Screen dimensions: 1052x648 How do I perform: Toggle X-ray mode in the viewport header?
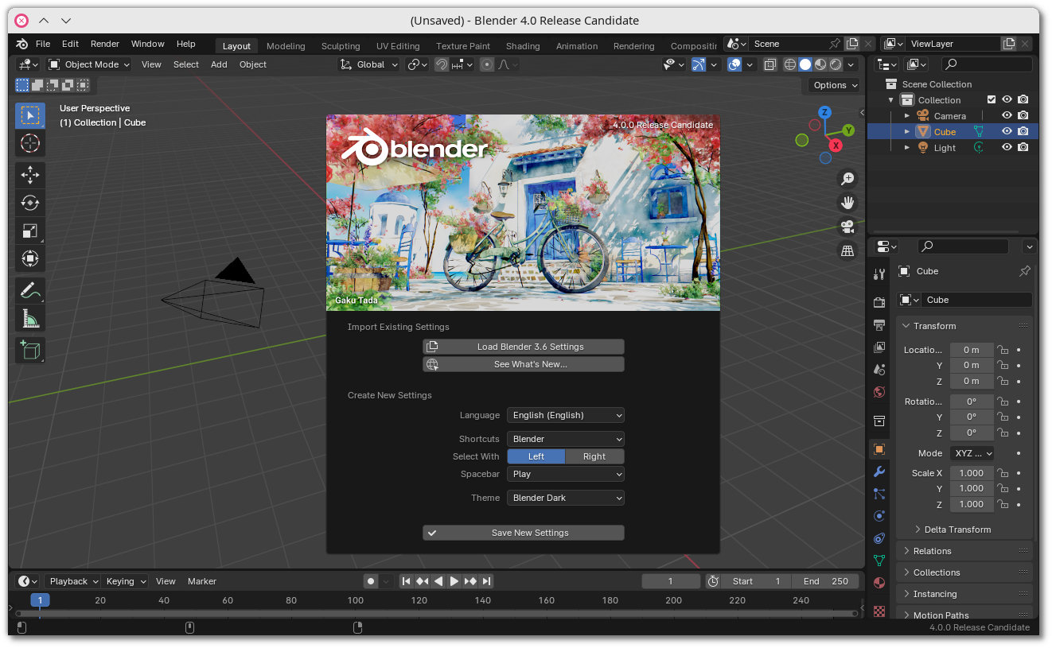pos(770,64)
